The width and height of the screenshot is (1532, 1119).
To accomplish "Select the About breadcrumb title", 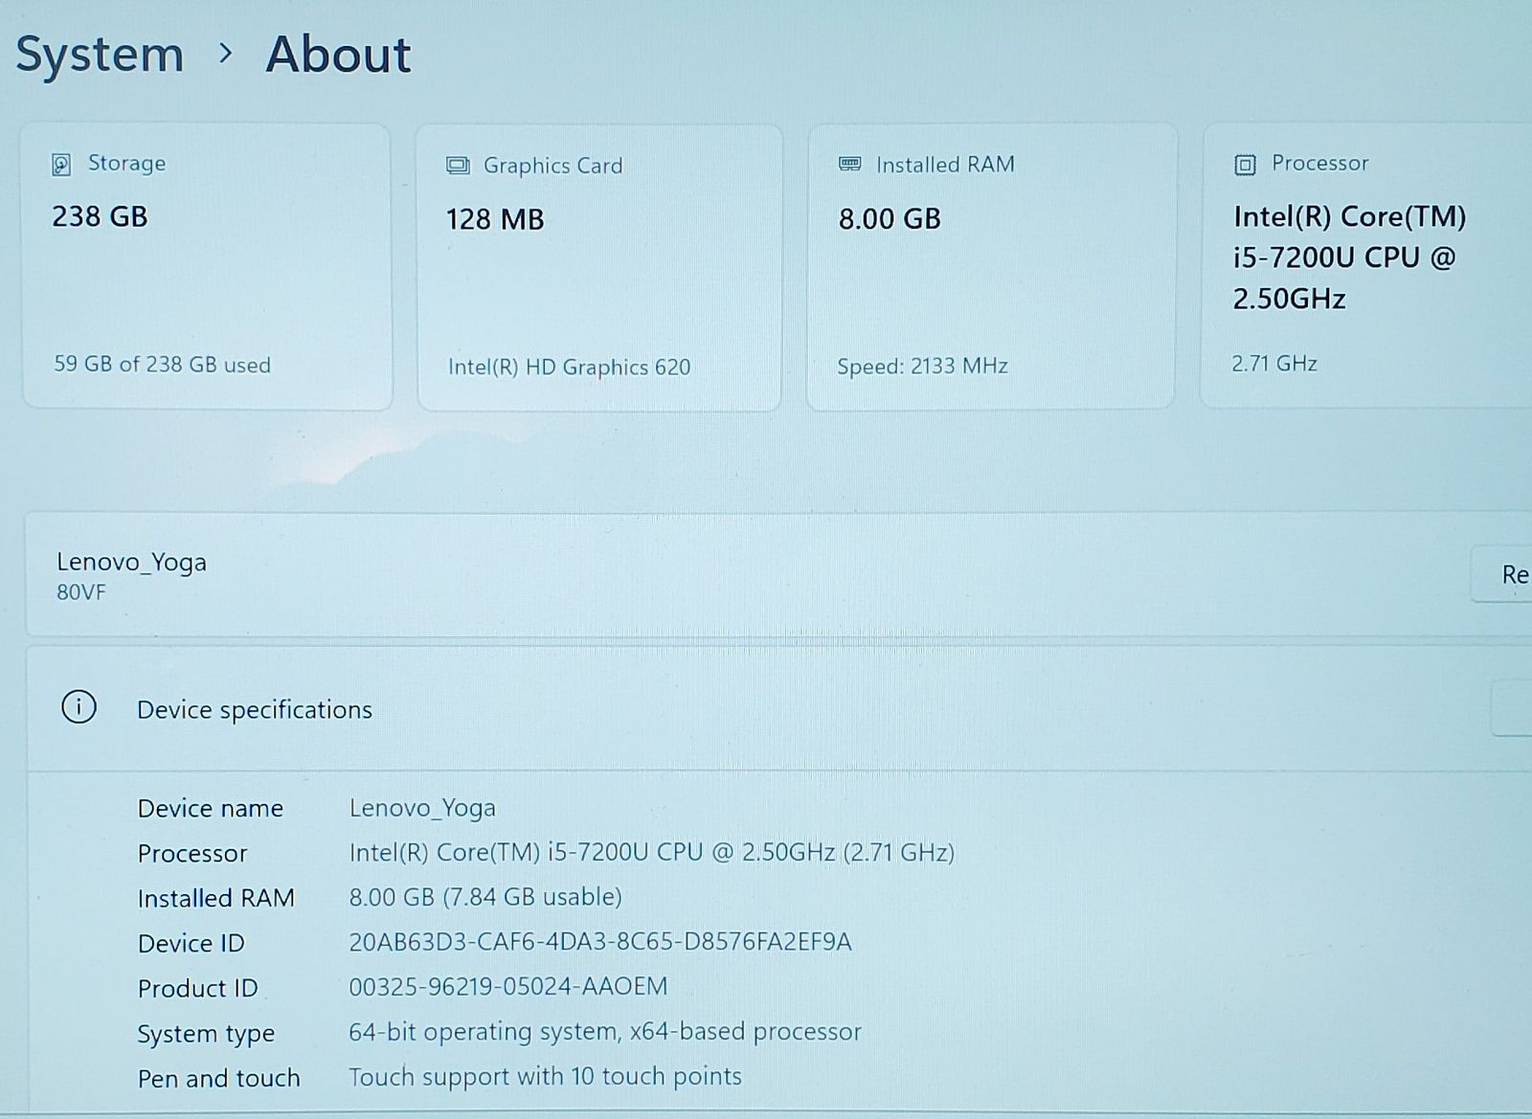I will coord(338,55).
